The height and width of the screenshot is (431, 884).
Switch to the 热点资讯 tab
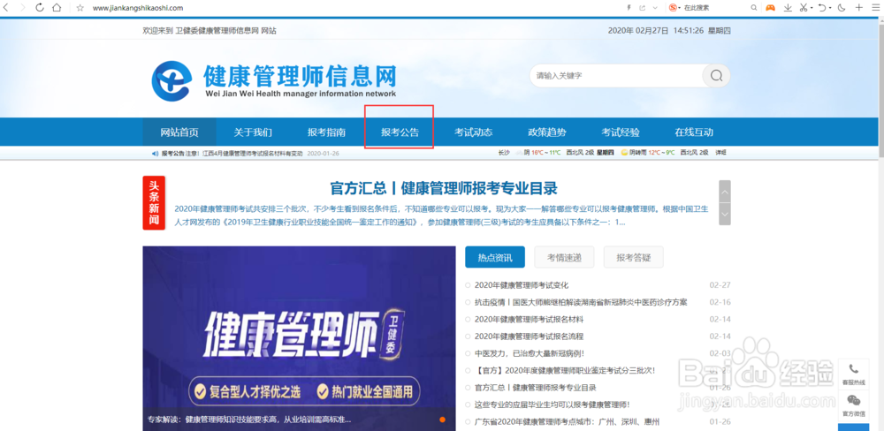[x=495, y=258]
